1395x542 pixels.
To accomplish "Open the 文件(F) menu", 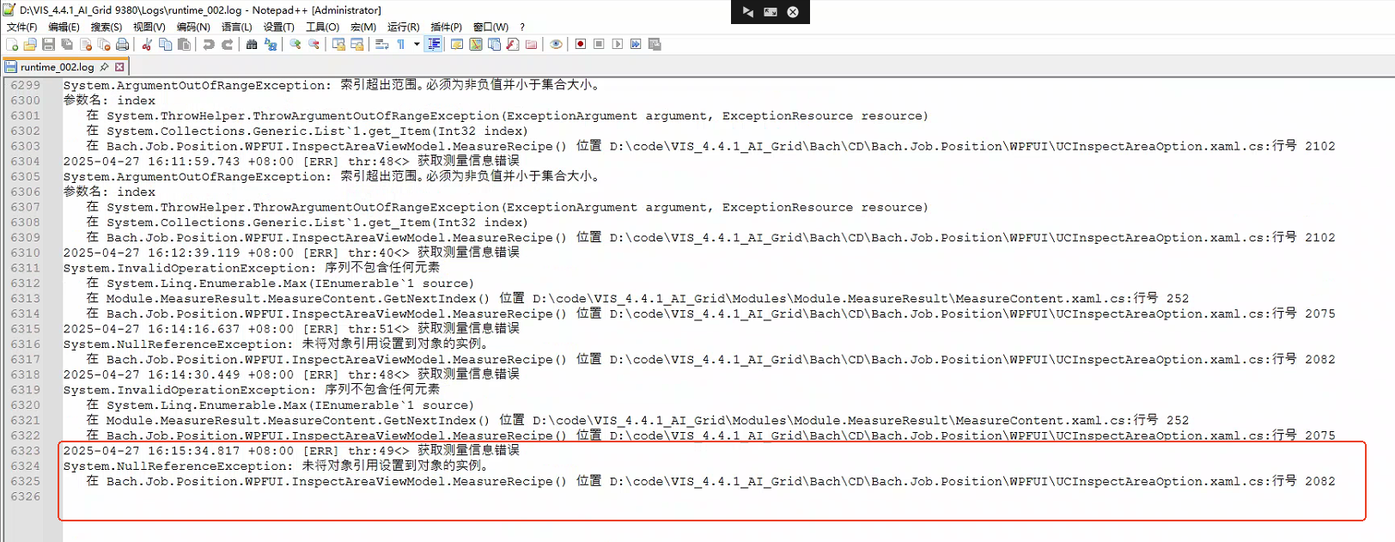I will pyautogui.click(x=21, y=27).
